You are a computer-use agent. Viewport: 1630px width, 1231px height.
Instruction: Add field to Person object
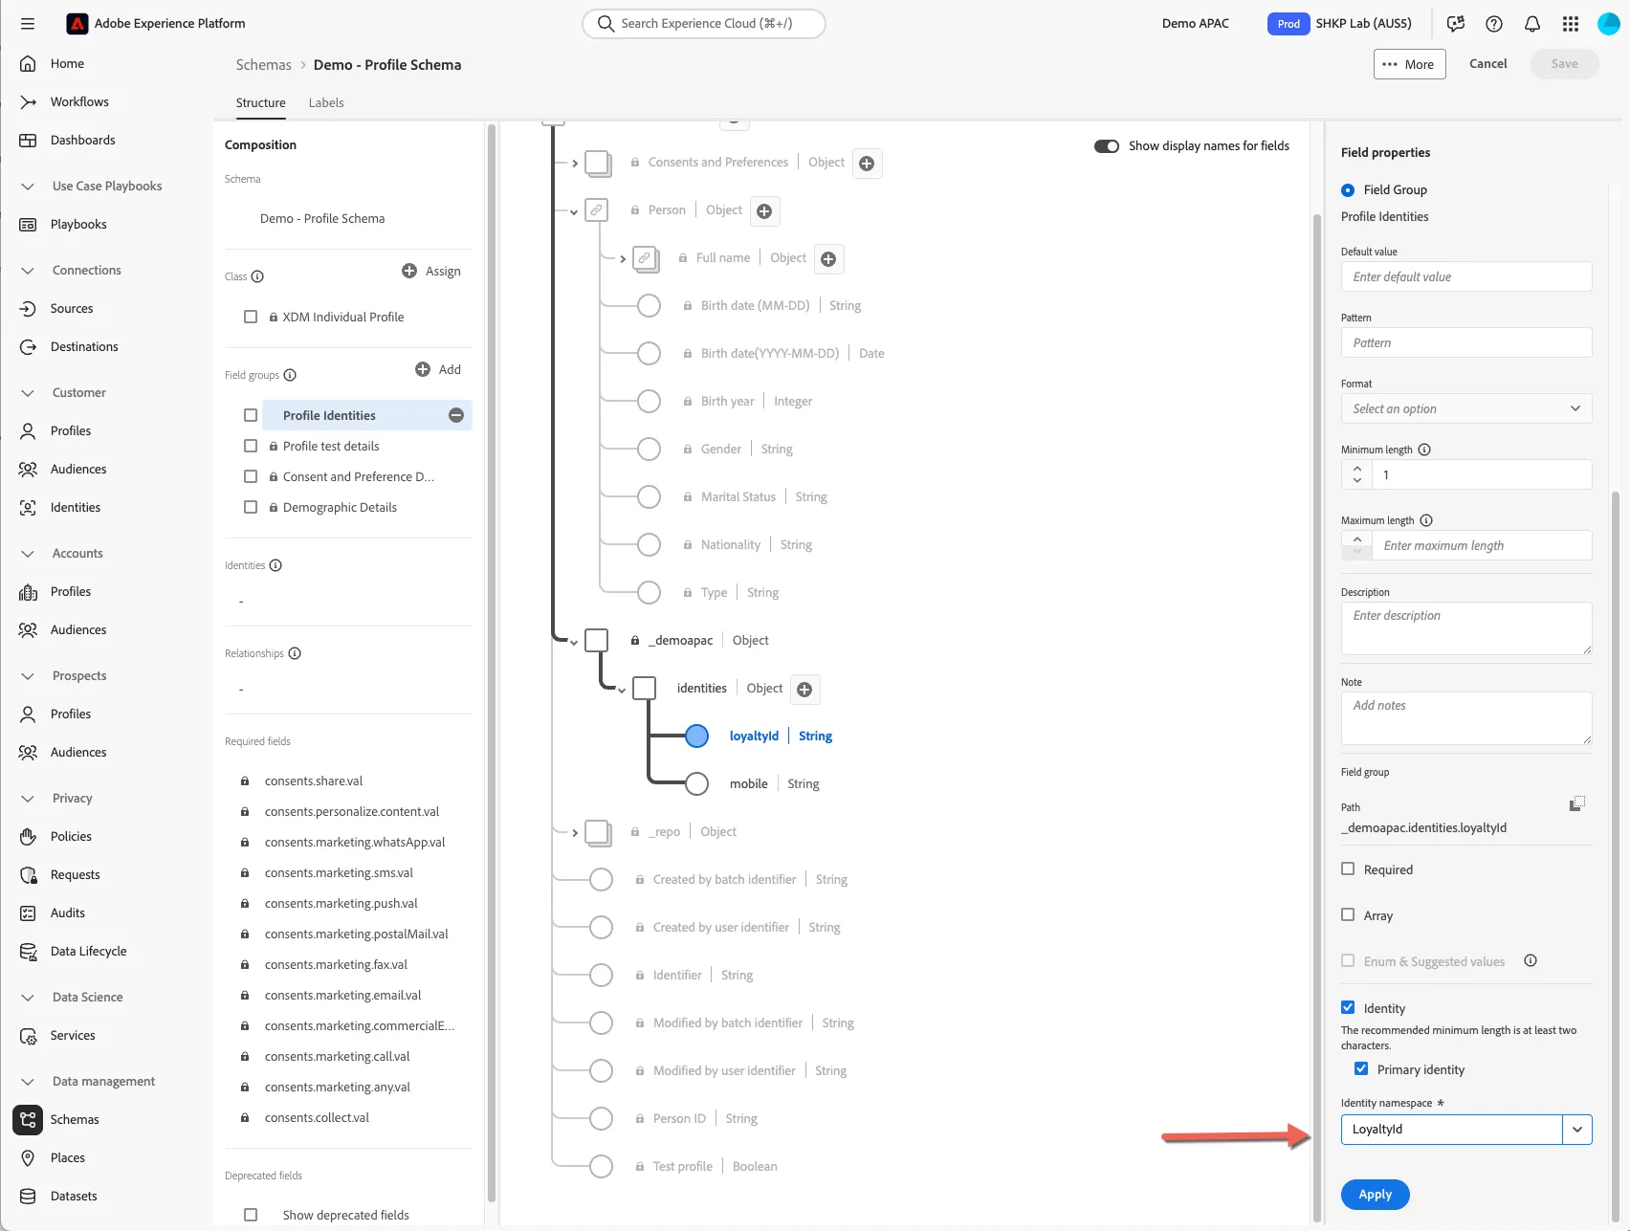pos(764,211)
